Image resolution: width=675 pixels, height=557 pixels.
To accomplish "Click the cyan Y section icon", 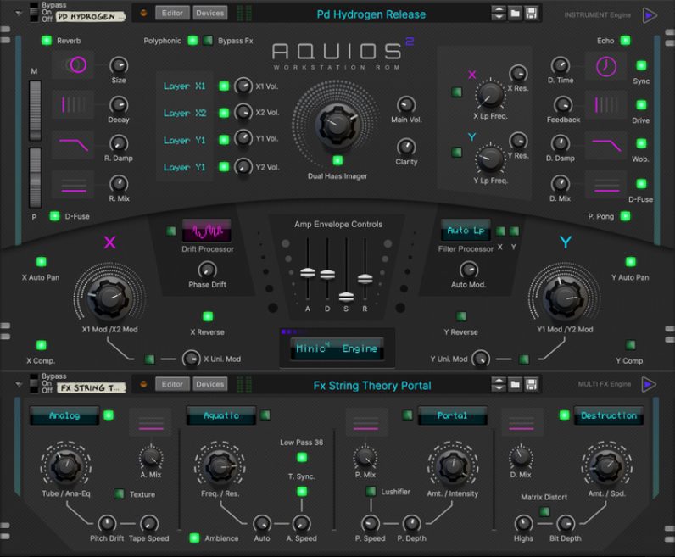I will coord(566,242).
